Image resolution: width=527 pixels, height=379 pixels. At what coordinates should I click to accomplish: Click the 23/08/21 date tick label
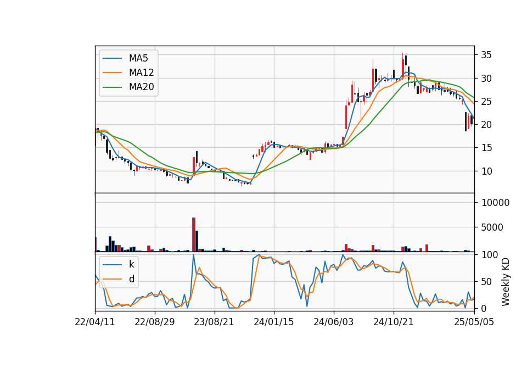click(214, 322)
